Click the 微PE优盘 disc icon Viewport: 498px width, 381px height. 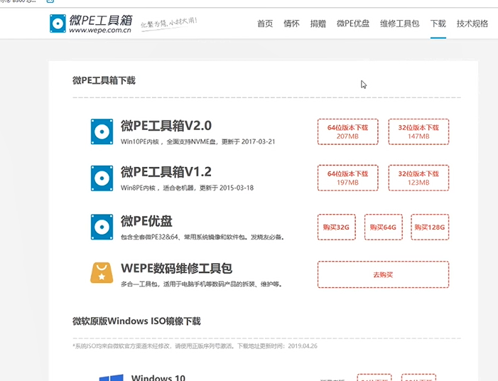click(102, 227)
